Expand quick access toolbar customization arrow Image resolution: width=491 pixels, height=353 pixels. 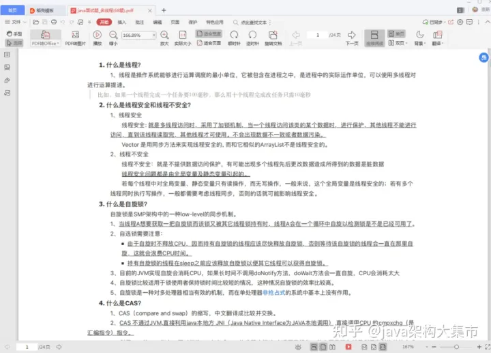[89, 22]
